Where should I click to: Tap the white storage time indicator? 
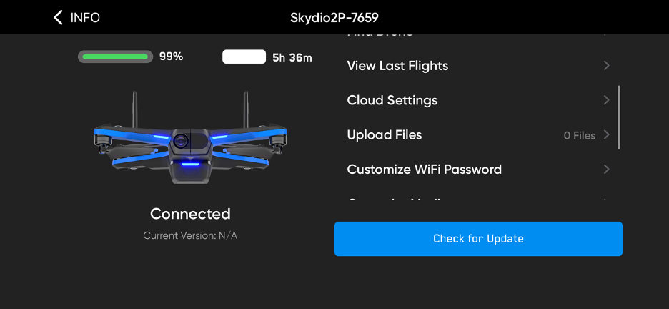click(x=244, y=57)
